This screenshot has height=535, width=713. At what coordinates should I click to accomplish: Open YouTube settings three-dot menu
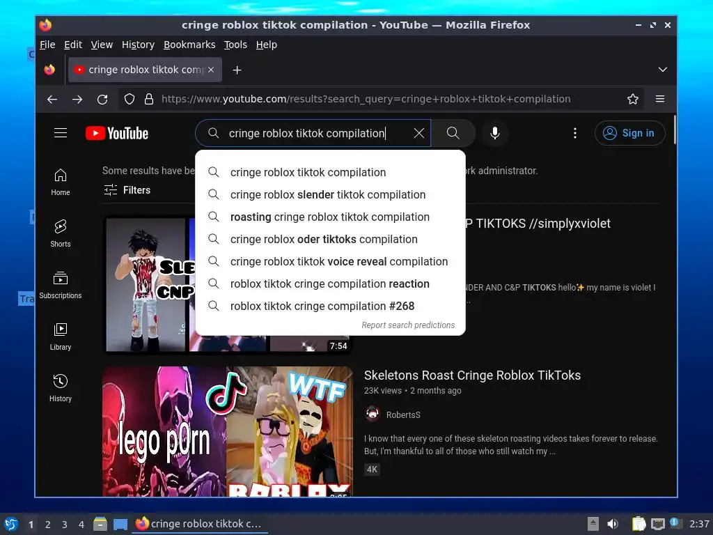point(574,133)
